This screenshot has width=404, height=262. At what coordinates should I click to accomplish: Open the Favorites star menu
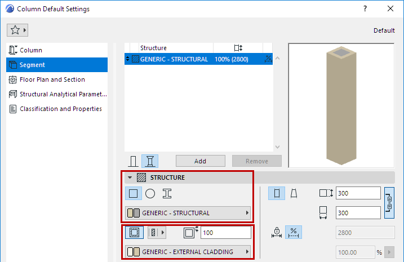pos(17,30)
